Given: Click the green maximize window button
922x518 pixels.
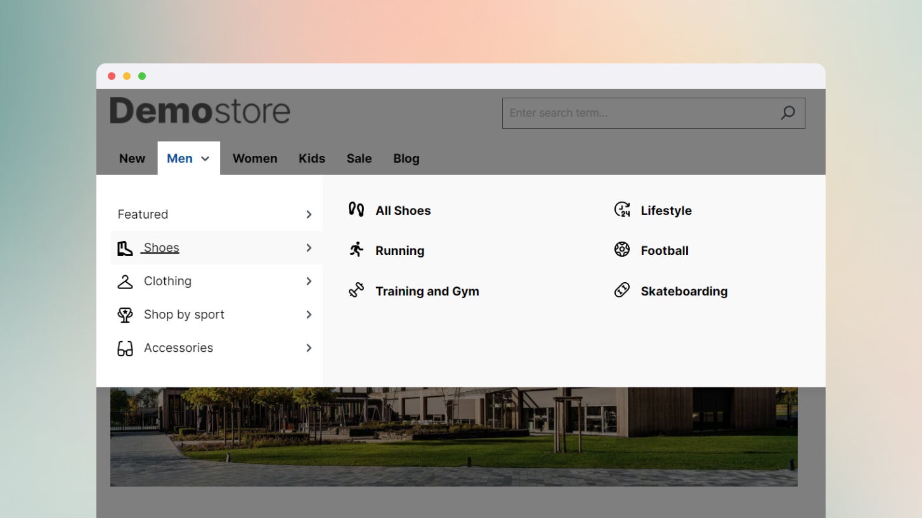Looking at the screenshot, I should click(x=142, y=76).
